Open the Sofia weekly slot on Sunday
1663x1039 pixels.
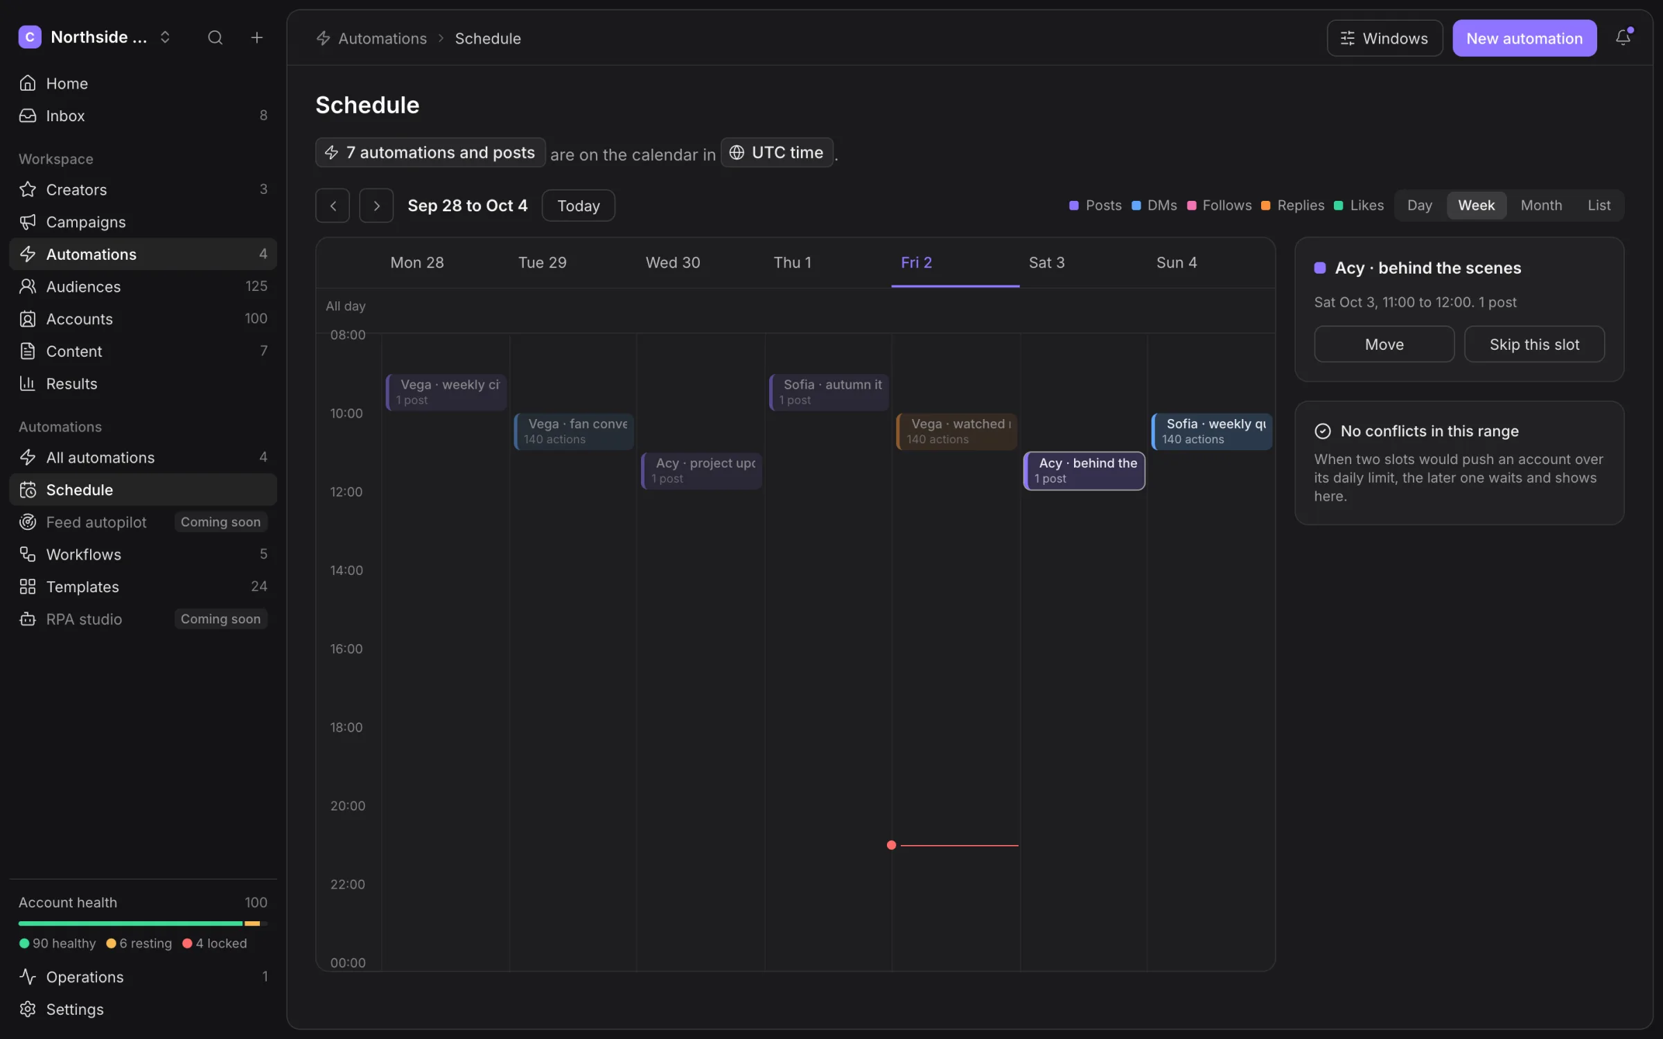[1211, 431]
